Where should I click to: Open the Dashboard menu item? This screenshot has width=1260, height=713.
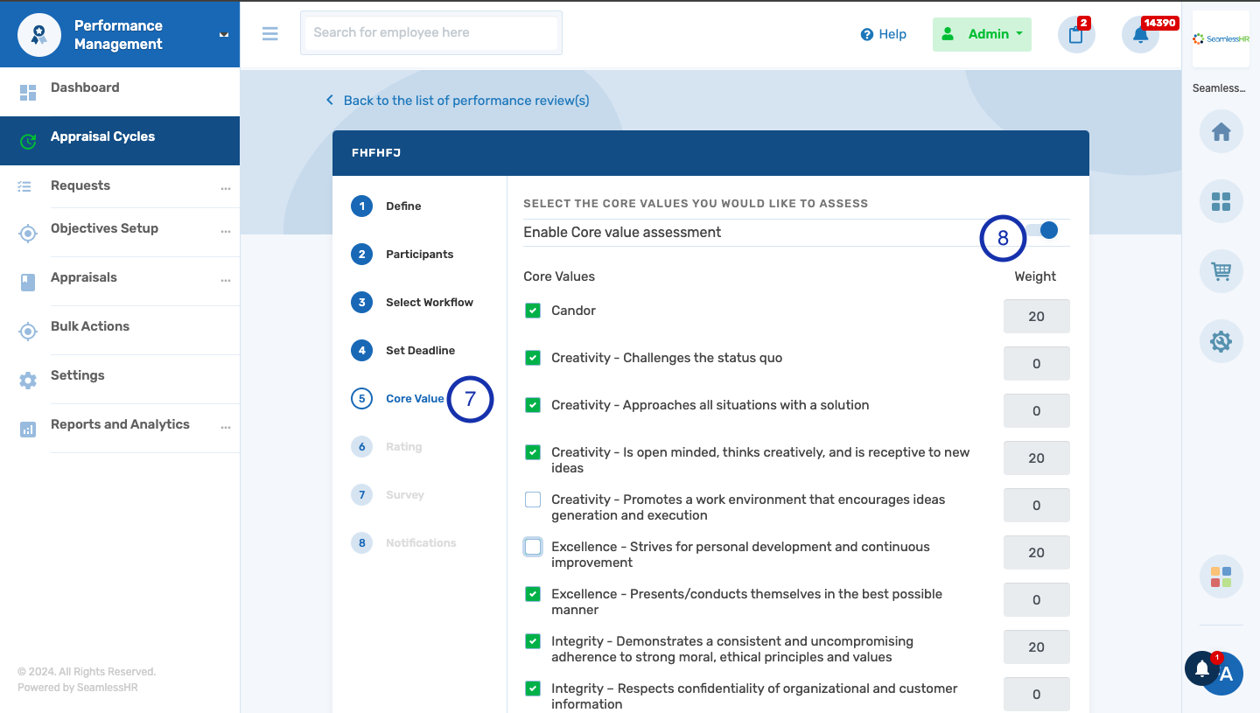[x=120, y=92]
